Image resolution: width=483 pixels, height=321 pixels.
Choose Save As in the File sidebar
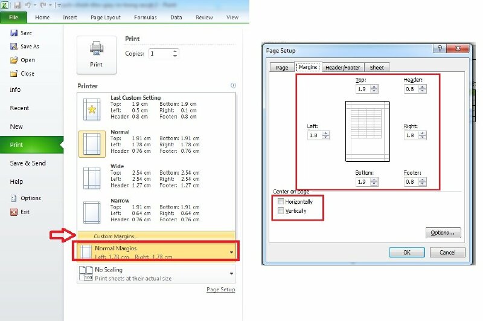[x=25, y=47]
